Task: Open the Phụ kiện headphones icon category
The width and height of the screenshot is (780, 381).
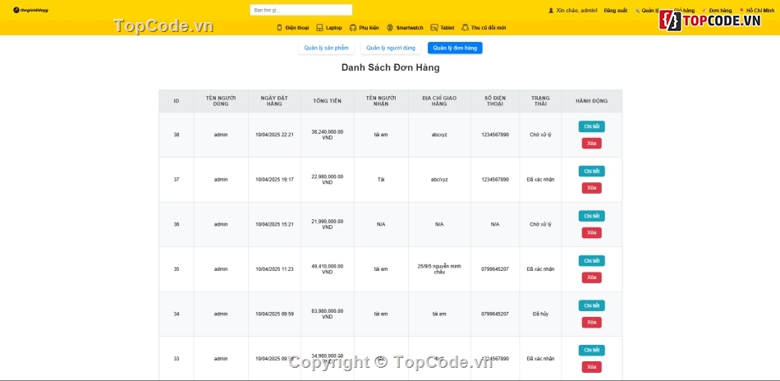Action: pyautogui.click(x=353, y=28)
